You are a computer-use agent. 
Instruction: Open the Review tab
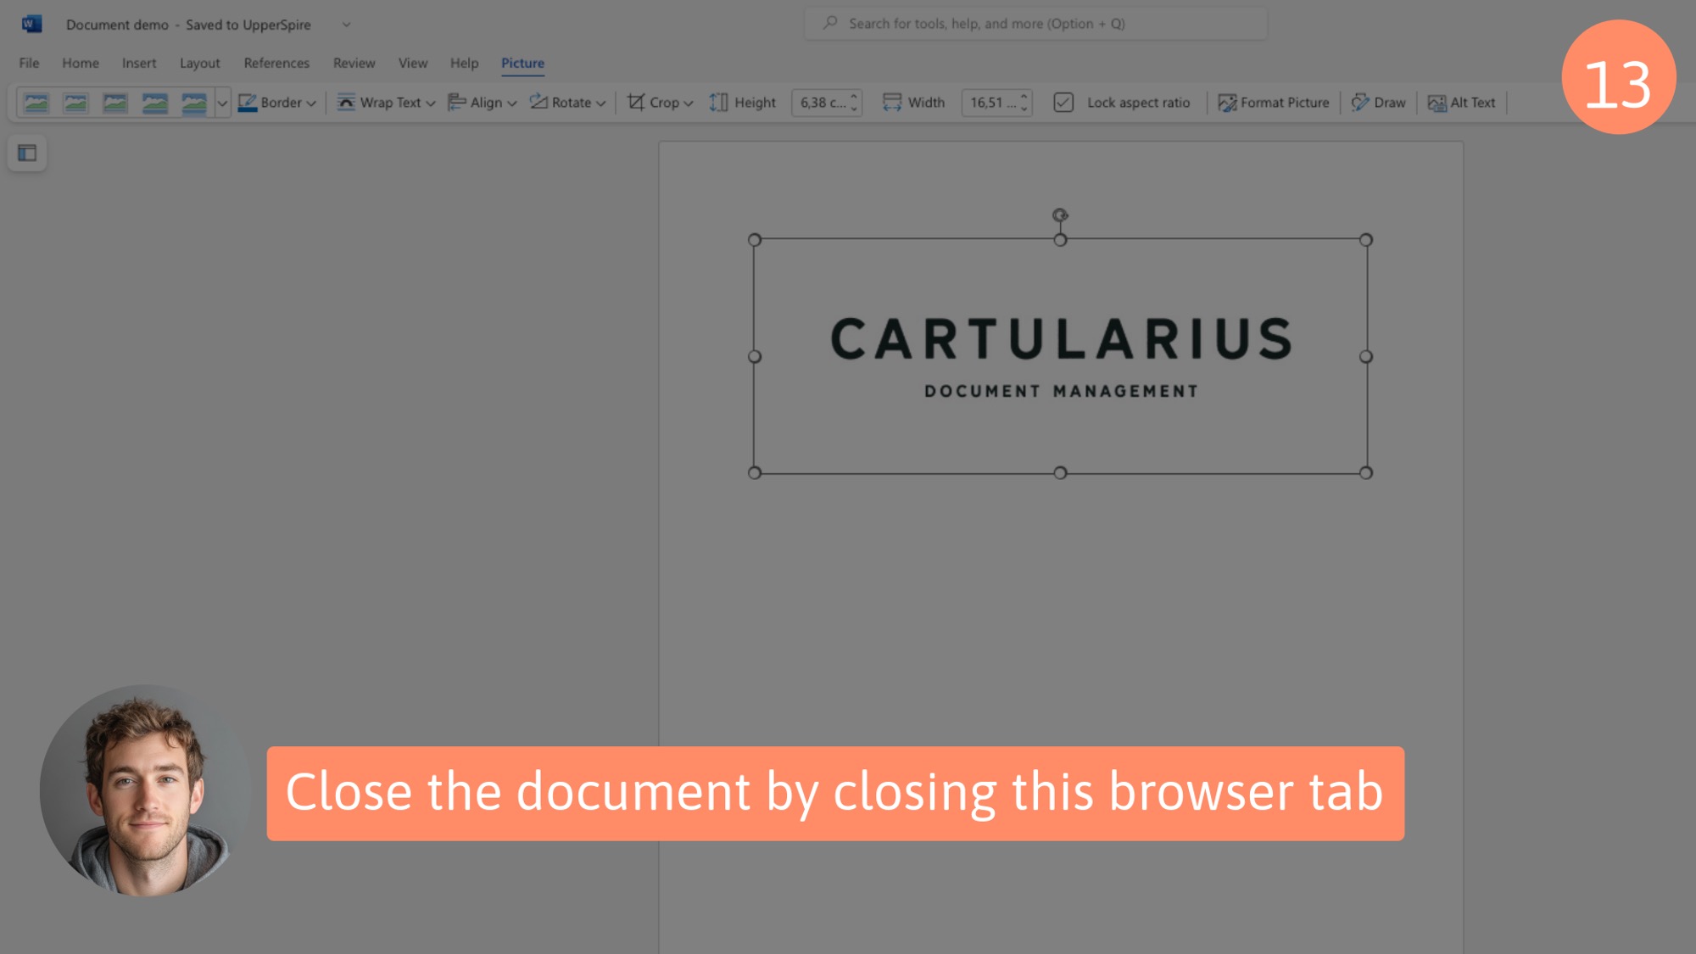coord(354,63)
